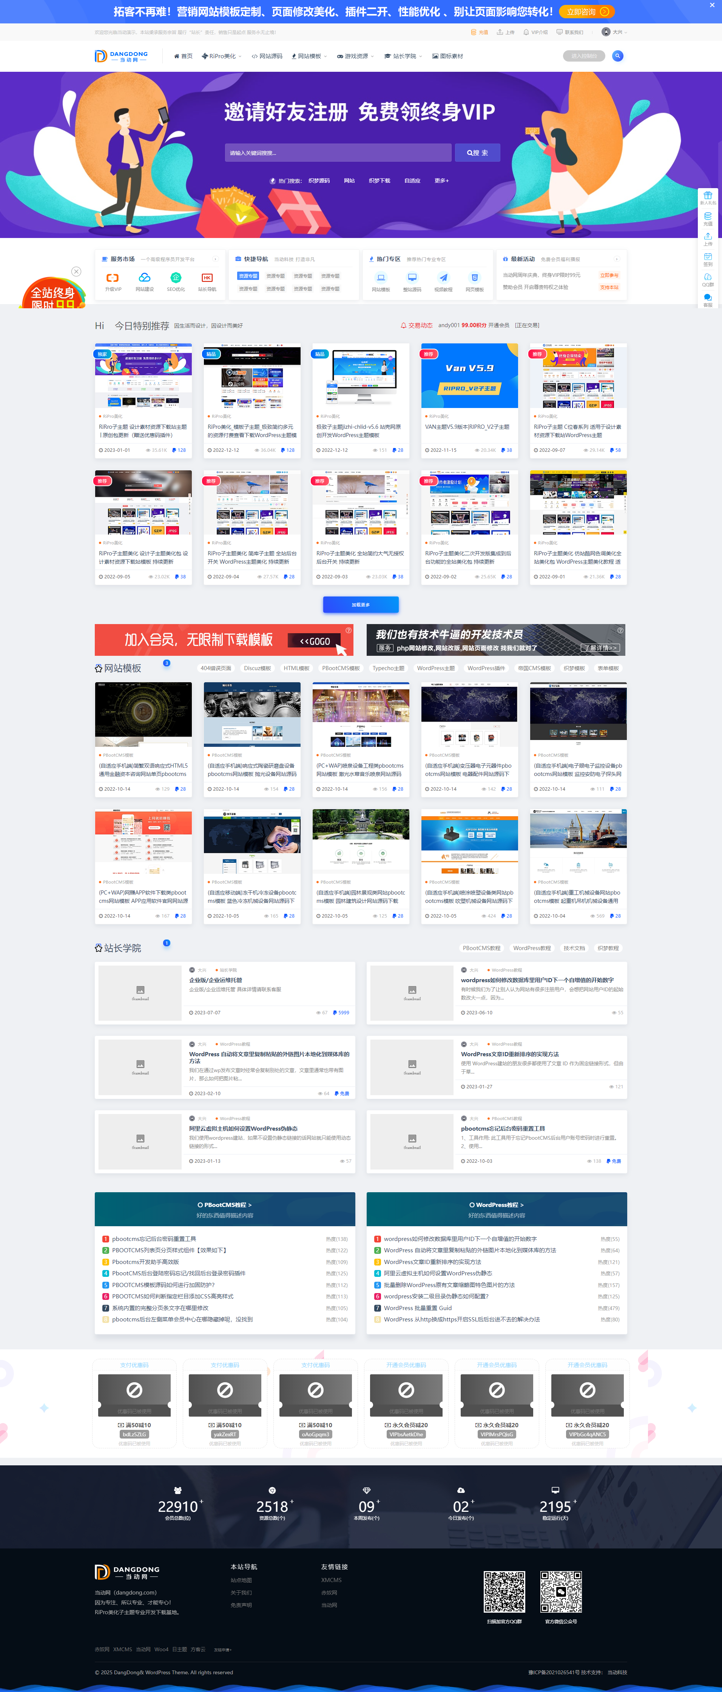Click the 网页模板 HTML5 icon
Viewport: 722px width, 1692px height.
coord(475,278)
